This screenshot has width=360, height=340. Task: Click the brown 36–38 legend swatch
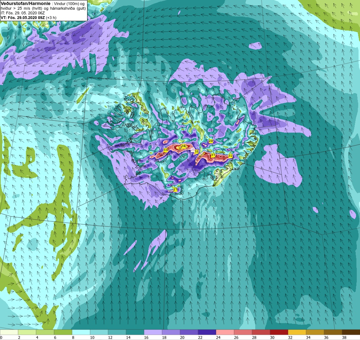click(x=333, y=332)
